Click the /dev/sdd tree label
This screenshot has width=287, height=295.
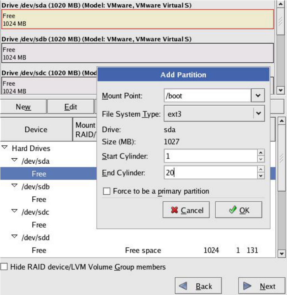tap(36, 237)
